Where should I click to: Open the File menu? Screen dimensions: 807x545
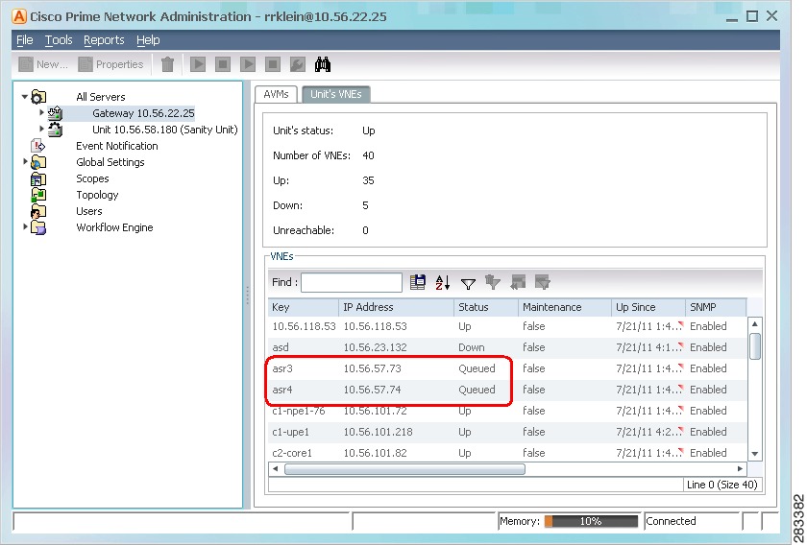pos(25,40)
